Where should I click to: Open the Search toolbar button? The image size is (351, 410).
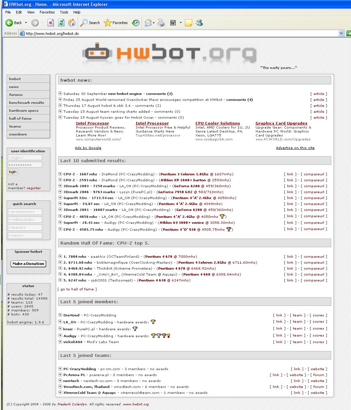point(90,23)
